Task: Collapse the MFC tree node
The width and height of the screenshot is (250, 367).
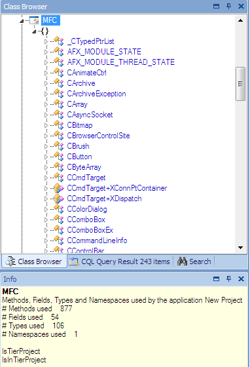Action: coord(22,21)
